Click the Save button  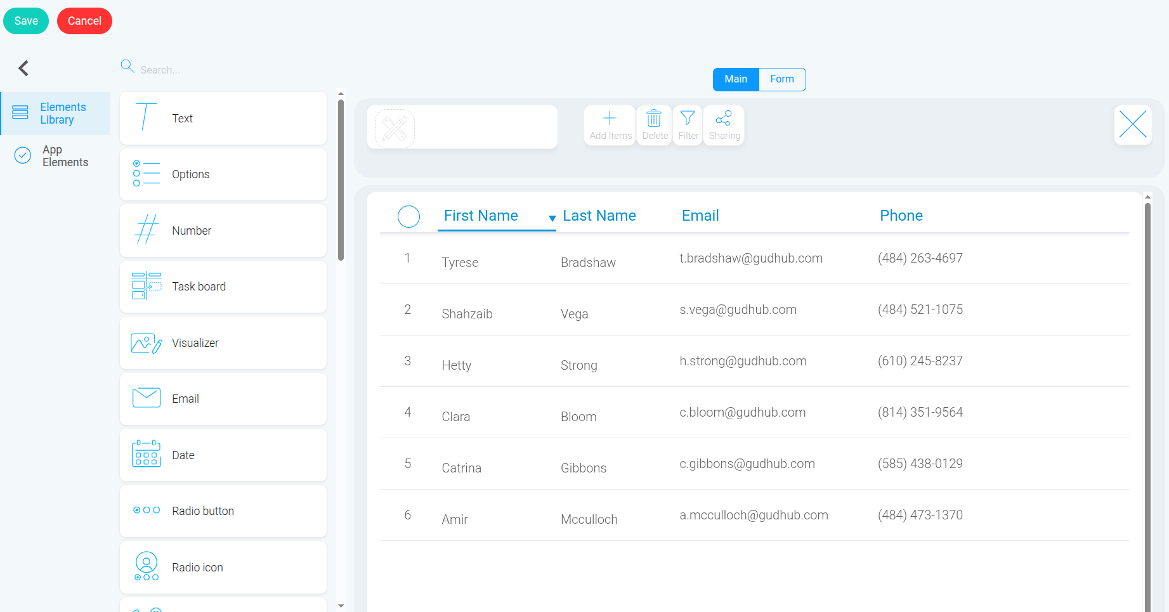[26, 21]
